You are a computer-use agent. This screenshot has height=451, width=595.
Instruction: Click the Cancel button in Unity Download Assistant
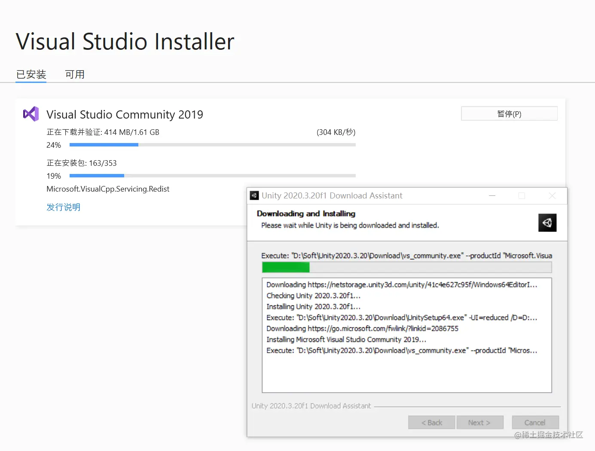[x=535, y=422]
